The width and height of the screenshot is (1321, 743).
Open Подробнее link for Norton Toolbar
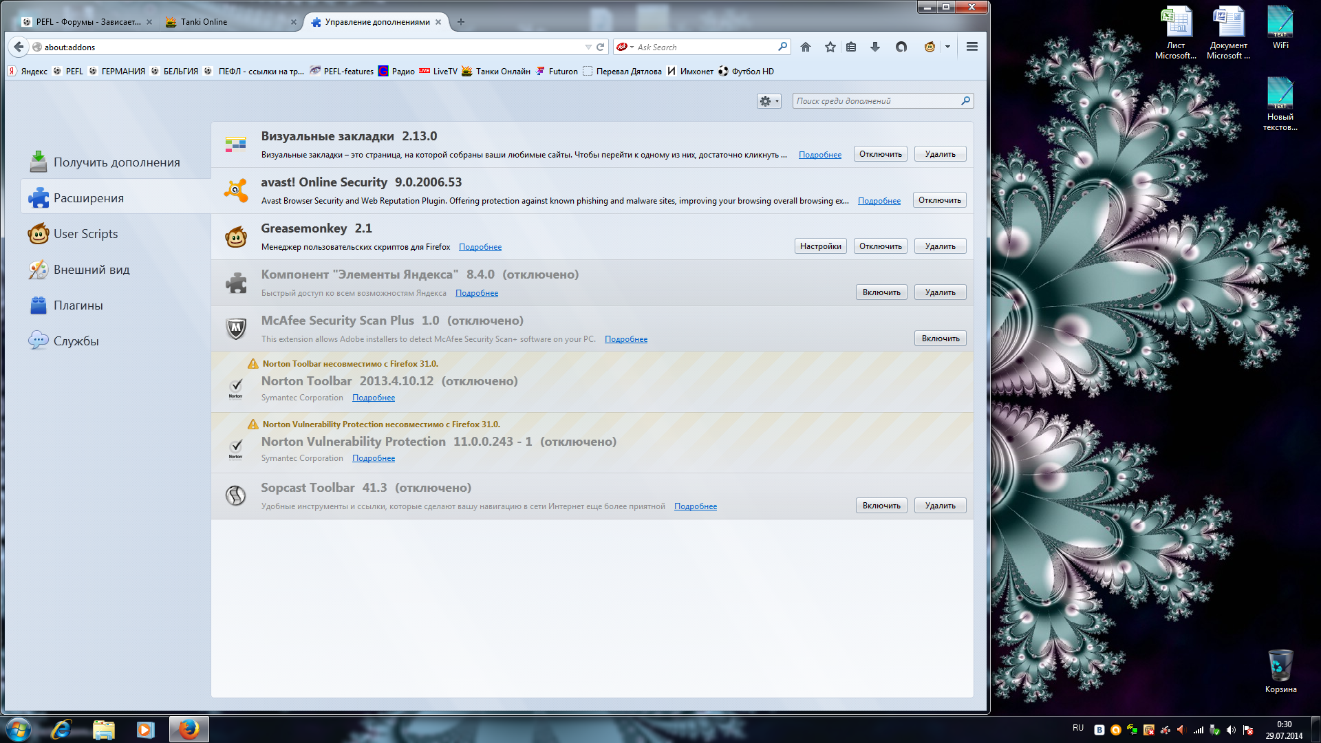374,398
